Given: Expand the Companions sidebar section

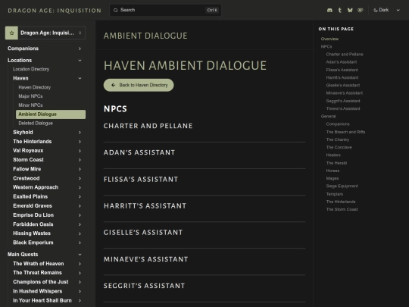Looking at the screenshot, I should point(45,49).
